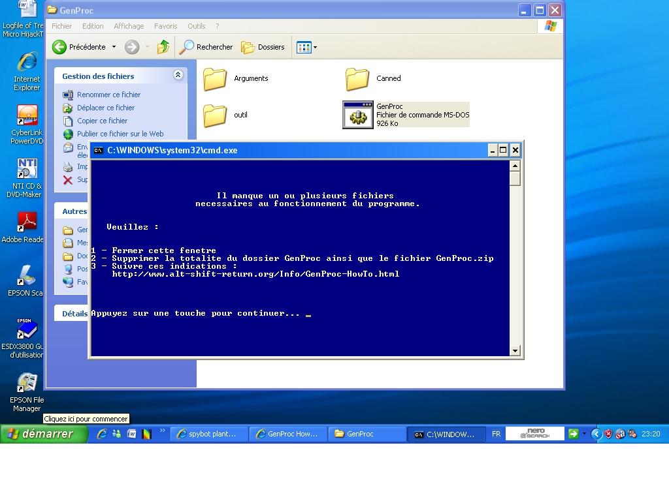Click Publier ce fichier sur le Web
This screenshot has width=669, height=501.
click(x=120, y=134)
